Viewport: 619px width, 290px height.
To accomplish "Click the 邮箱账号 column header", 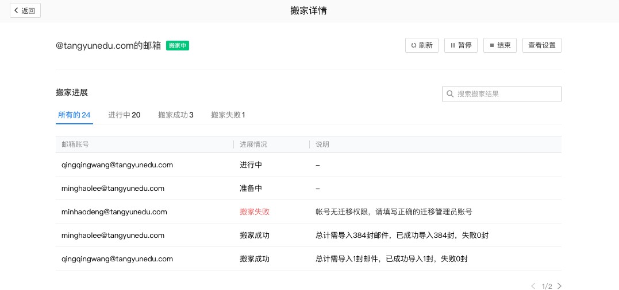I will tap(75, 144).
